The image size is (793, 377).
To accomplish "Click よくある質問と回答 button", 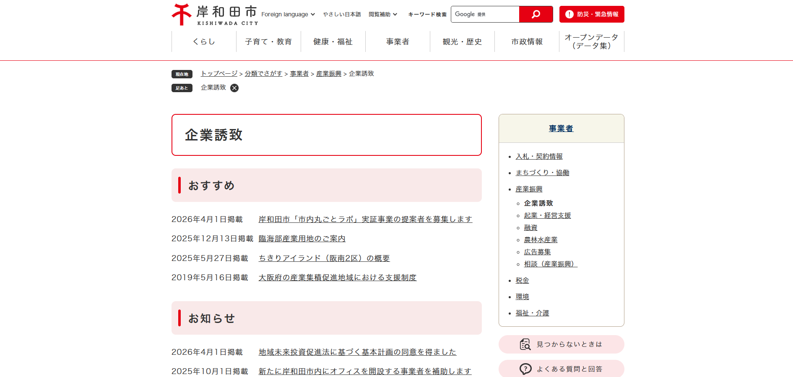I will click(561, 369).
